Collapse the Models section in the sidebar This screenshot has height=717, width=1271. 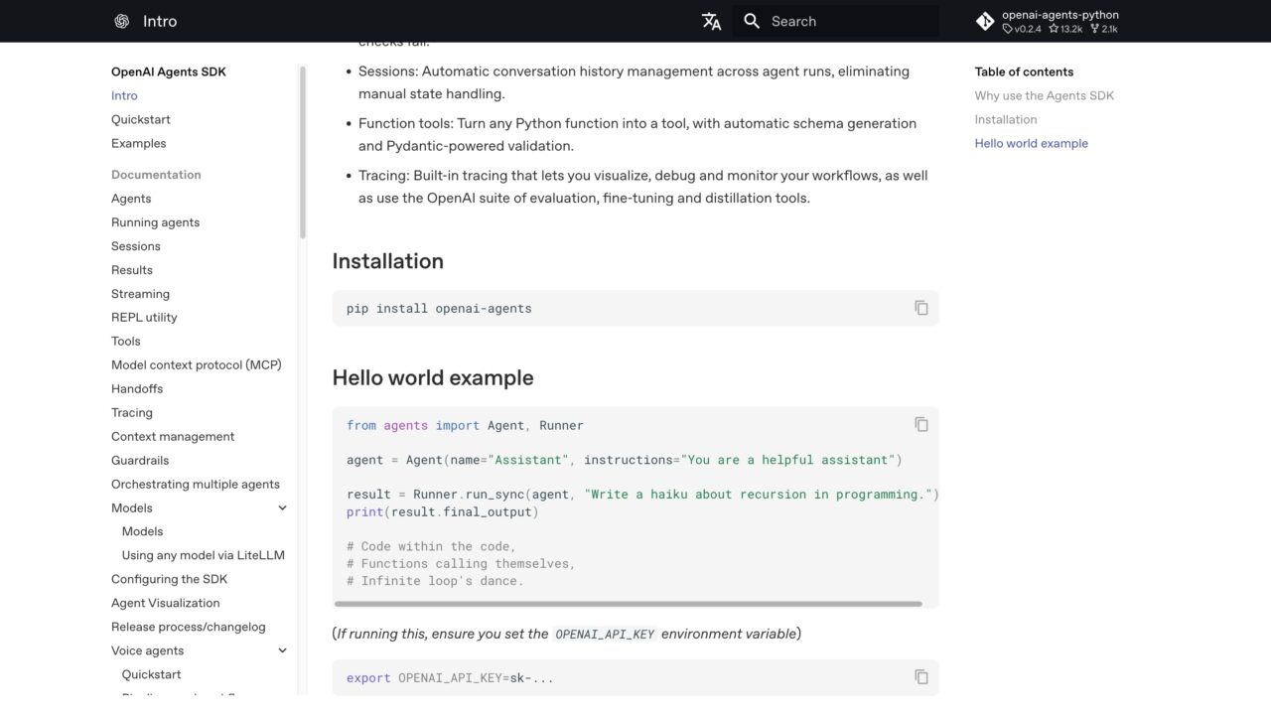[x=282, y=507]
